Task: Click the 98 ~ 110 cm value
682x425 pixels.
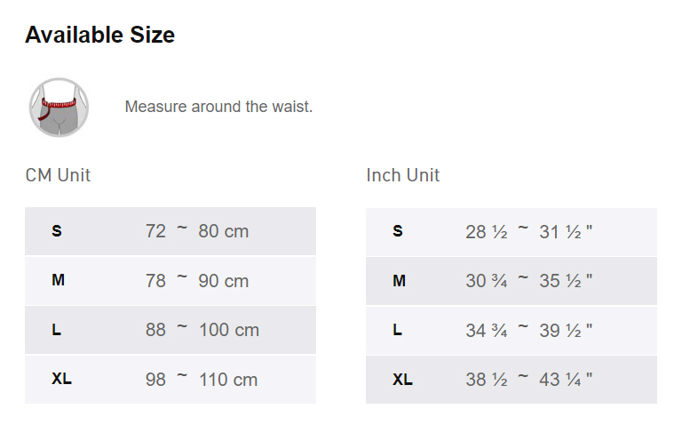Action: [x=202, y=380]
